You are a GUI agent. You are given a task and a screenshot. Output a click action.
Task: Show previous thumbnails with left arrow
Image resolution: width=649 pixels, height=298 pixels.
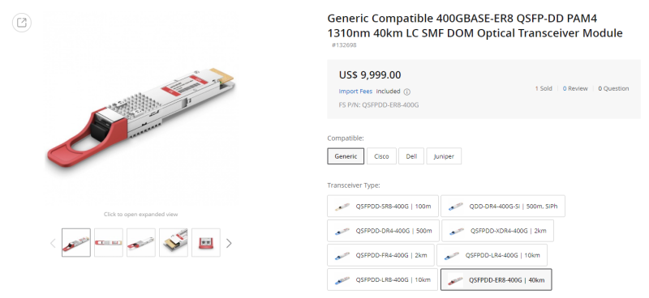tap(53, 244)
